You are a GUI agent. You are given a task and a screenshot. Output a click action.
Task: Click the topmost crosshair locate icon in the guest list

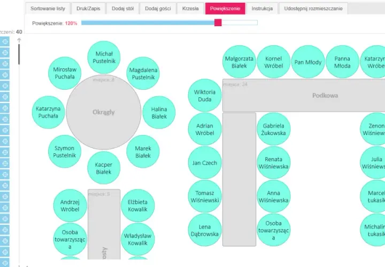click(x=5, y=42)
